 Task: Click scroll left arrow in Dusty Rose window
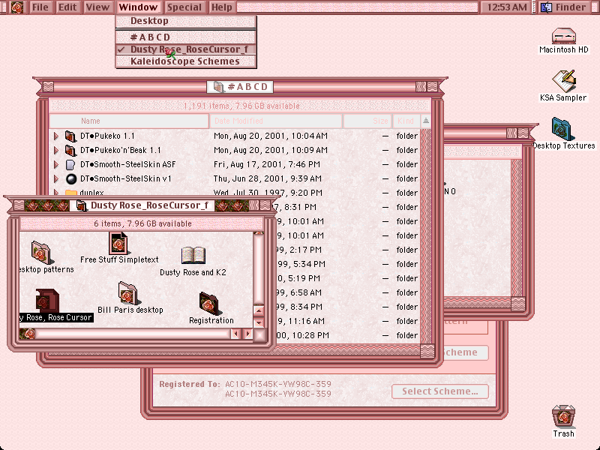pos(235,334)
